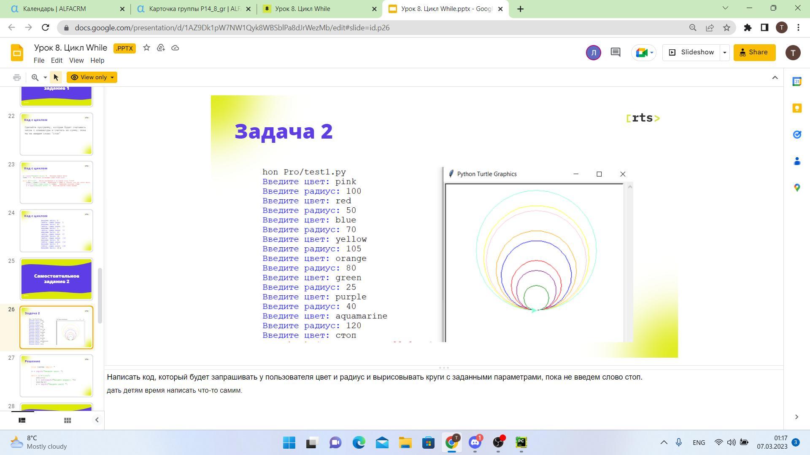Check the cloud document status icon
The image size is (810, 455).
coord(175,48)
